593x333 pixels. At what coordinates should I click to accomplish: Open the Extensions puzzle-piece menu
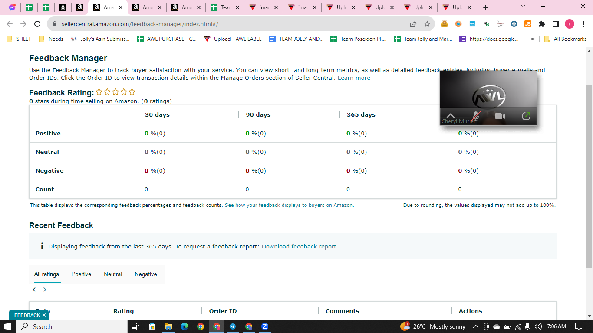(x=542, y=24)
